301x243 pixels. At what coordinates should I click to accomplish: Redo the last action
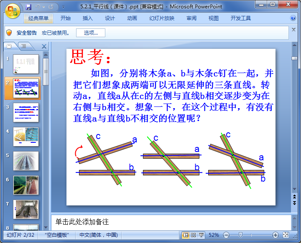click(x=51, y=7)
